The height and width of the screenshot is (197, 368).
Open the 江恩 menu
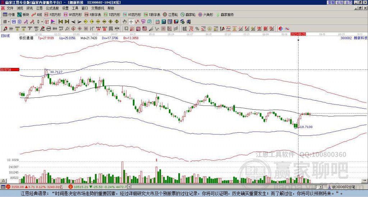pos(39,8)
